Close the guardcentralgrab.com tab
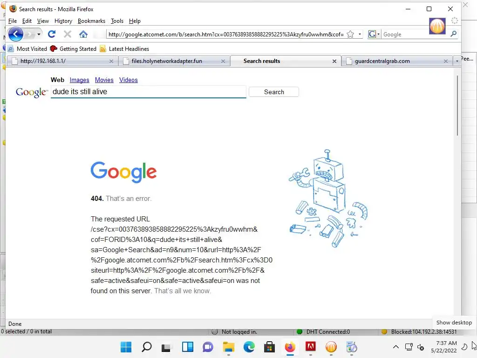 click(x=446, y=61)
